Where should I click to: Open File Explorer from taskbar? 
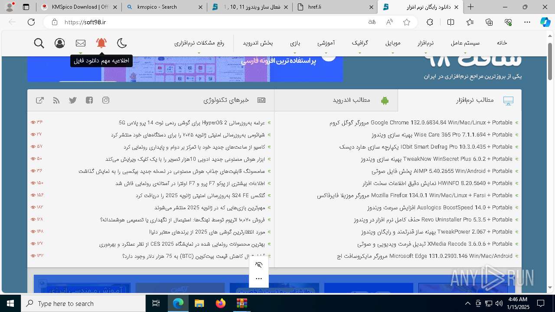pyautogui.click(x=199, y=303)
